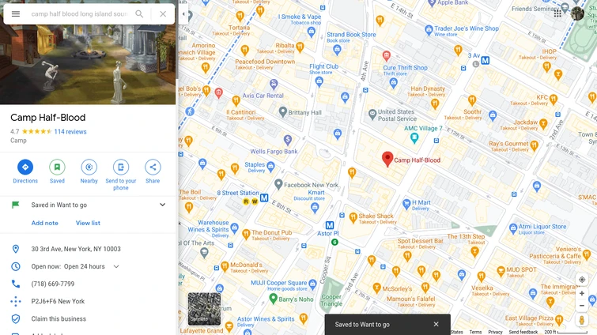Zoom out the map with minus

pyautogui.click(x=582, y=305)
